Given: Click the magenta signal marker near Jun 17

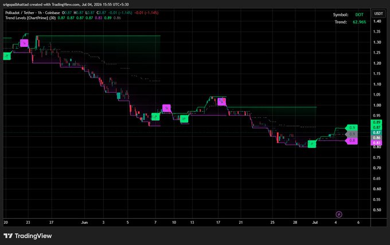Looking at the screenshot, I should (x=221, y=101).
